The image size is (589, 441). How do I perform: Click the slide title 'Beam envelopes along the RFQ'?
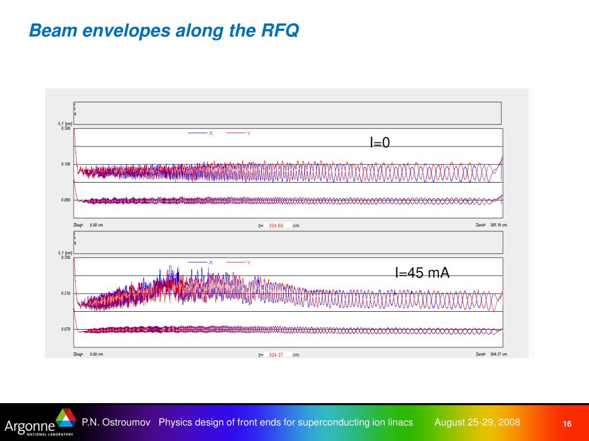[164, 30]
